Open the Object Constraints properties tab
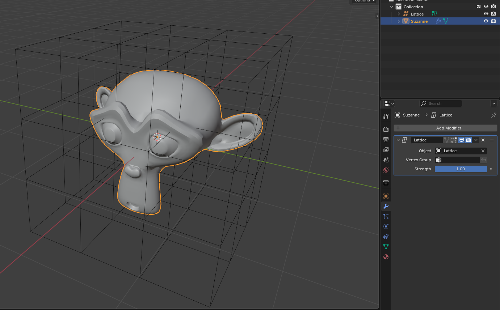 tap(386, 237)
